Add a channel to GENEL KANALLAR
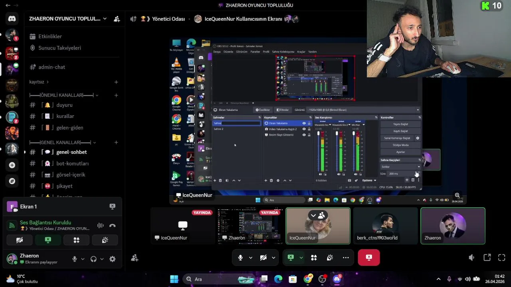 (x=116, y=142)
